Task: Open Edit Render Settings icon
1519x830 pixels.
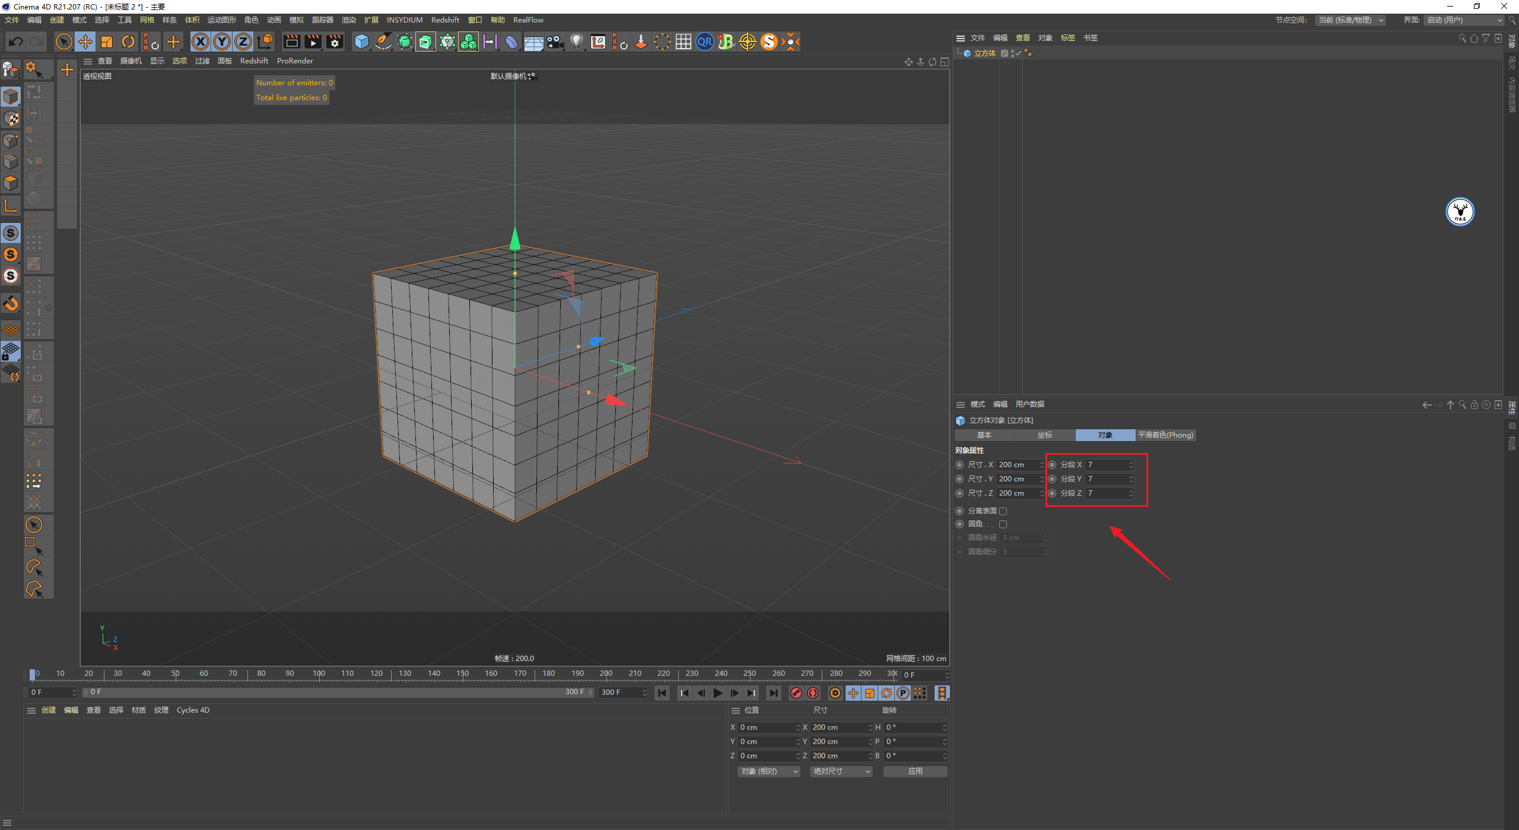Action: (x=335, y=41)
